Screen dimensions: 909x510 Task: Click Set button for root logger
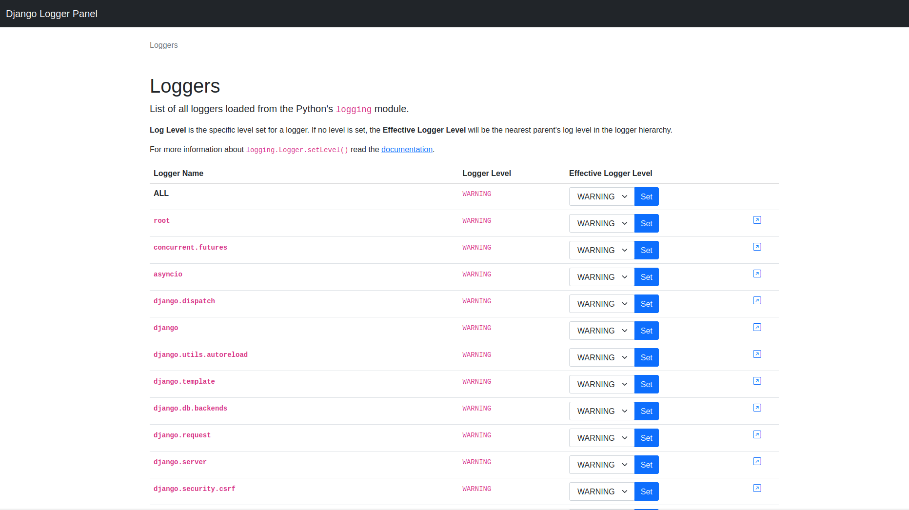(647, 223)
